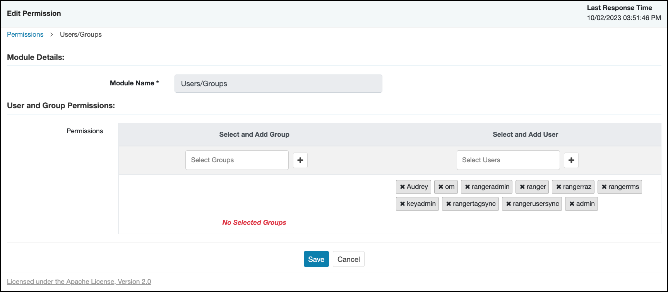Select the Users/Groups breadcrumb item
Image resolution: width=668 pixels, height=292 pixels.
(81, 34)
